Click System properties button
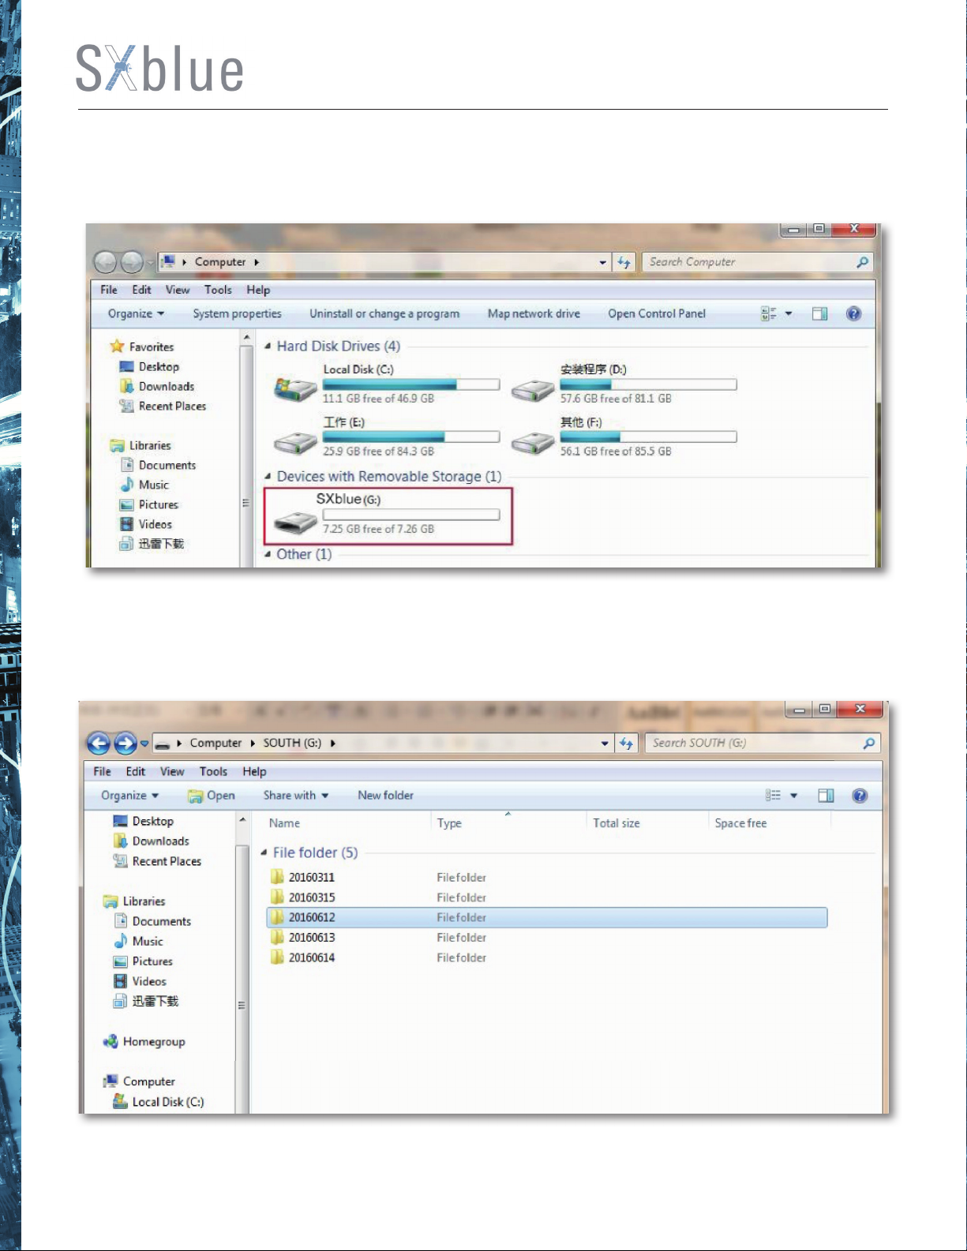 click(x=237, y=313)
